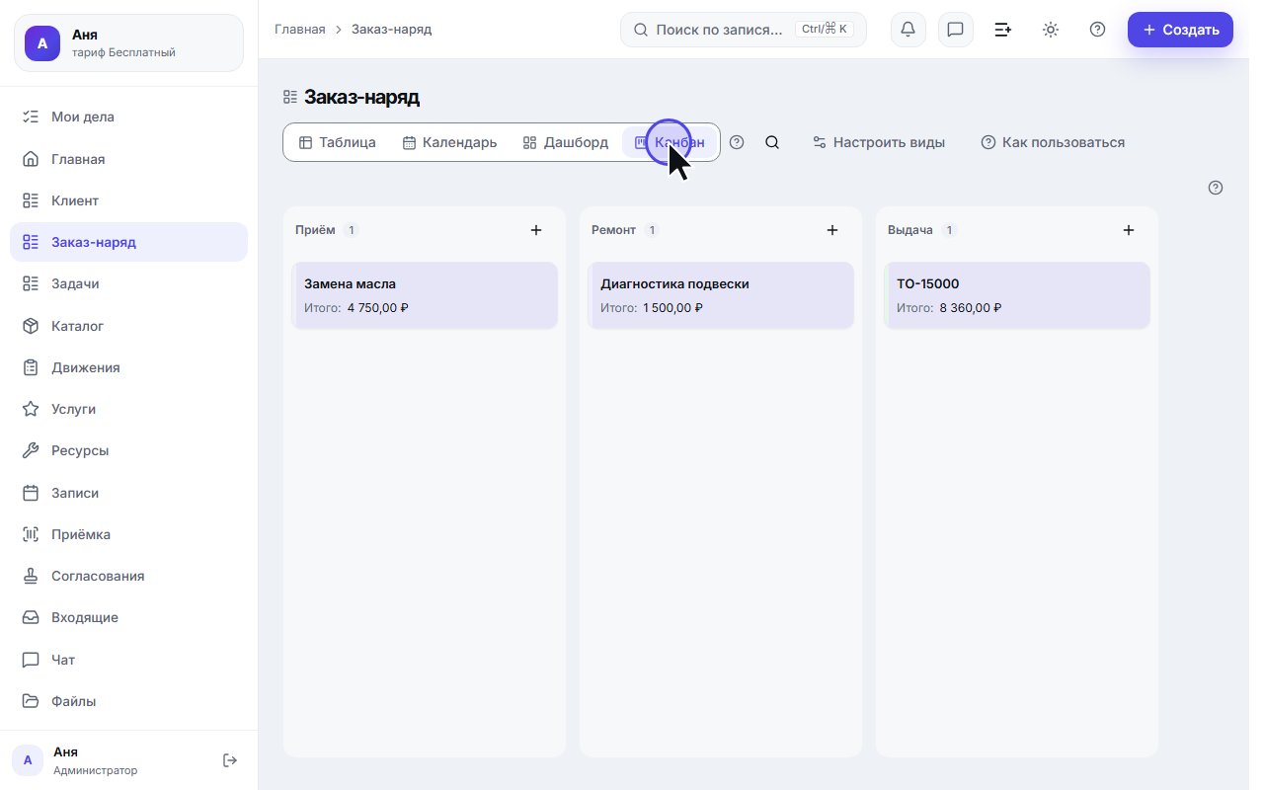Click the Заказ-наряд breadcrumb text
1264x790 pixels.
(x=391, y=30)
